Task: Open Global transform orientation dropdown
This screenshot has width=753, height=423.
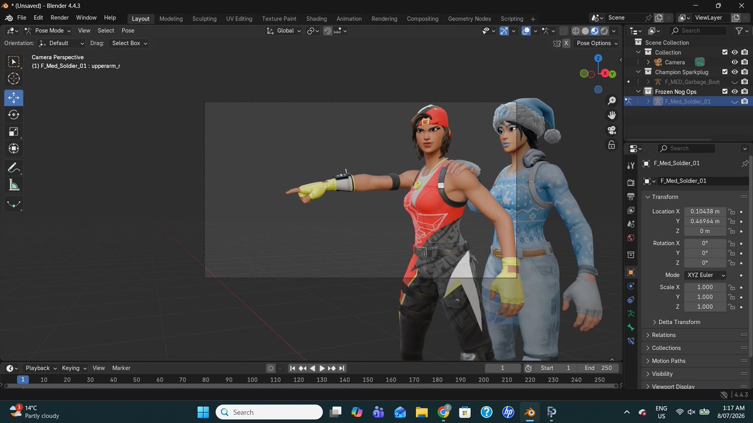Action: click(x=284, y=30)
